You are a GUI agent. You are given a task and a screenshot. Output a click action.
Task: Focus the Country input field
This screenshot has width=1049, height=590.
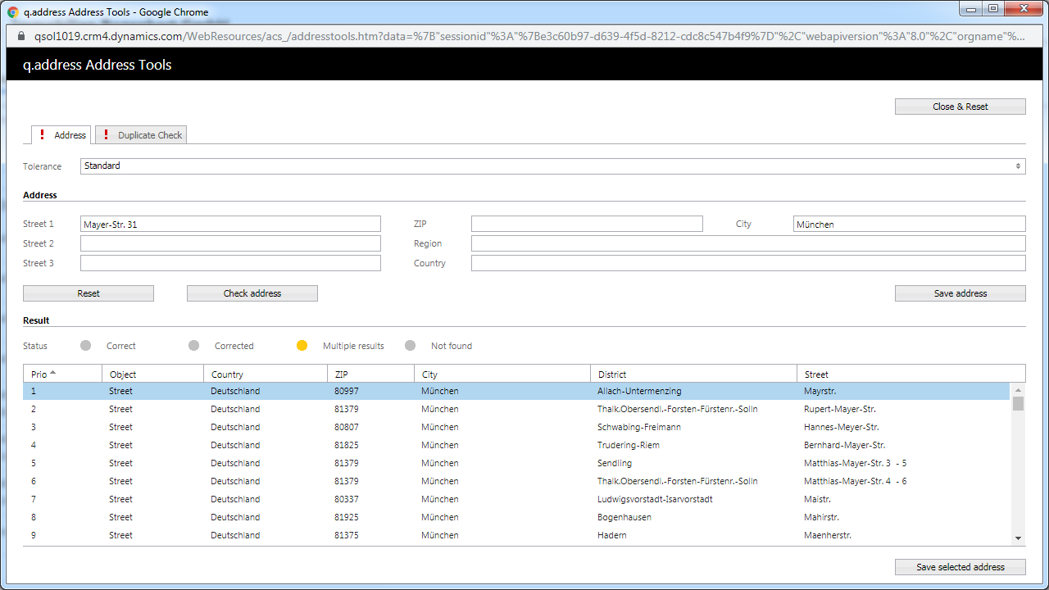748,263
